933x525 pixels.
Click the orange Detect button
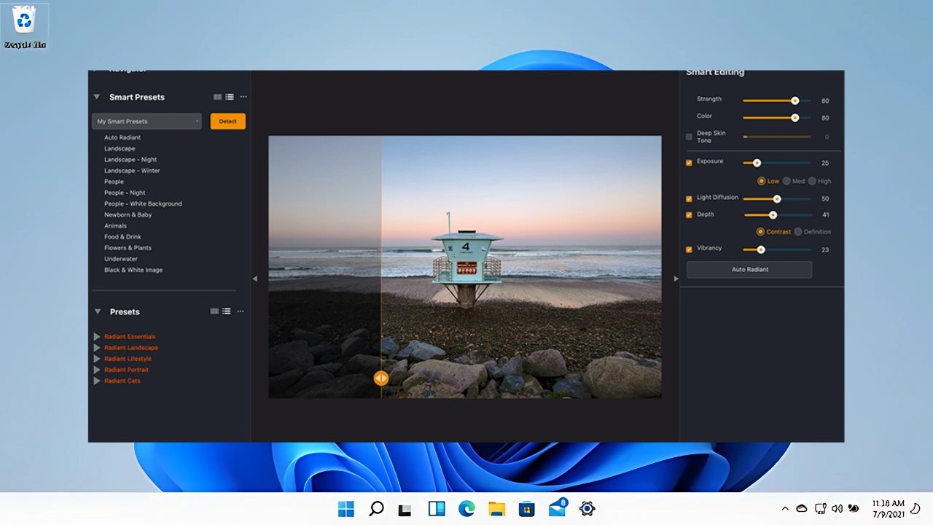(x=228, y=121)
